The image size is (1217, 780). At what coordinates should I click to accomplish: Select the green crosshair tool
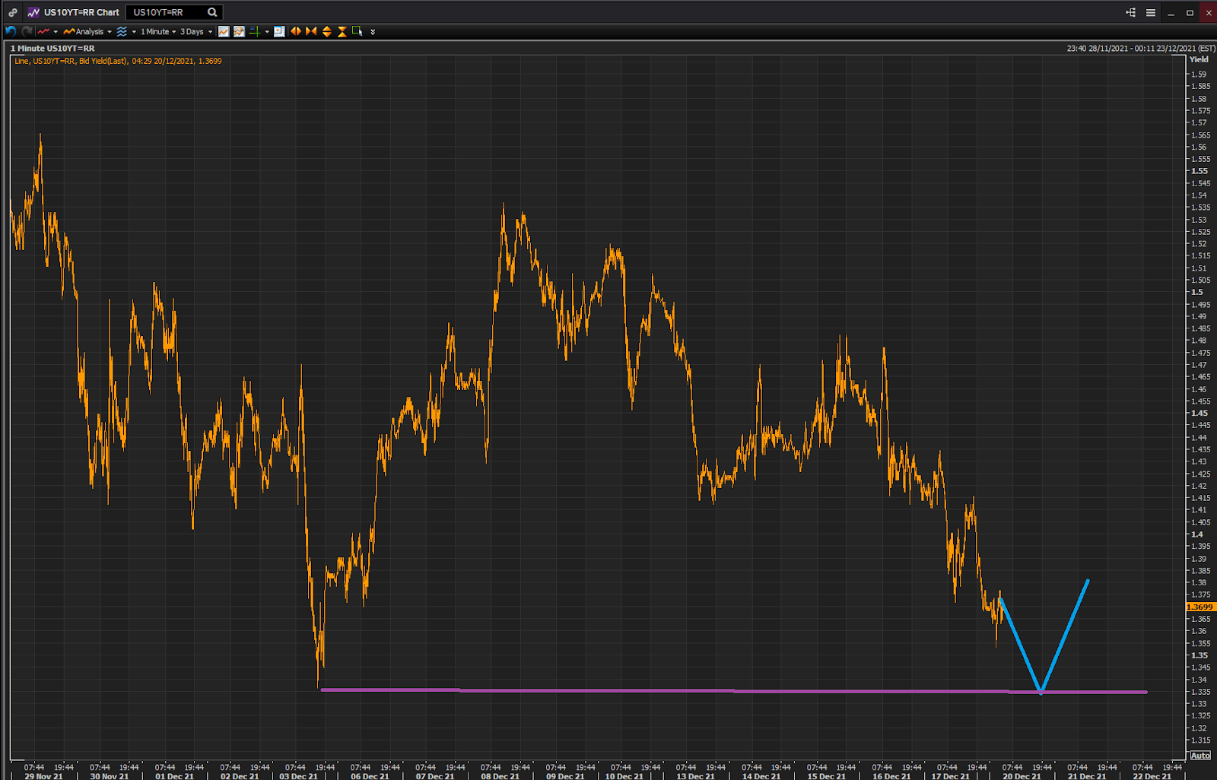click(255, 31)
